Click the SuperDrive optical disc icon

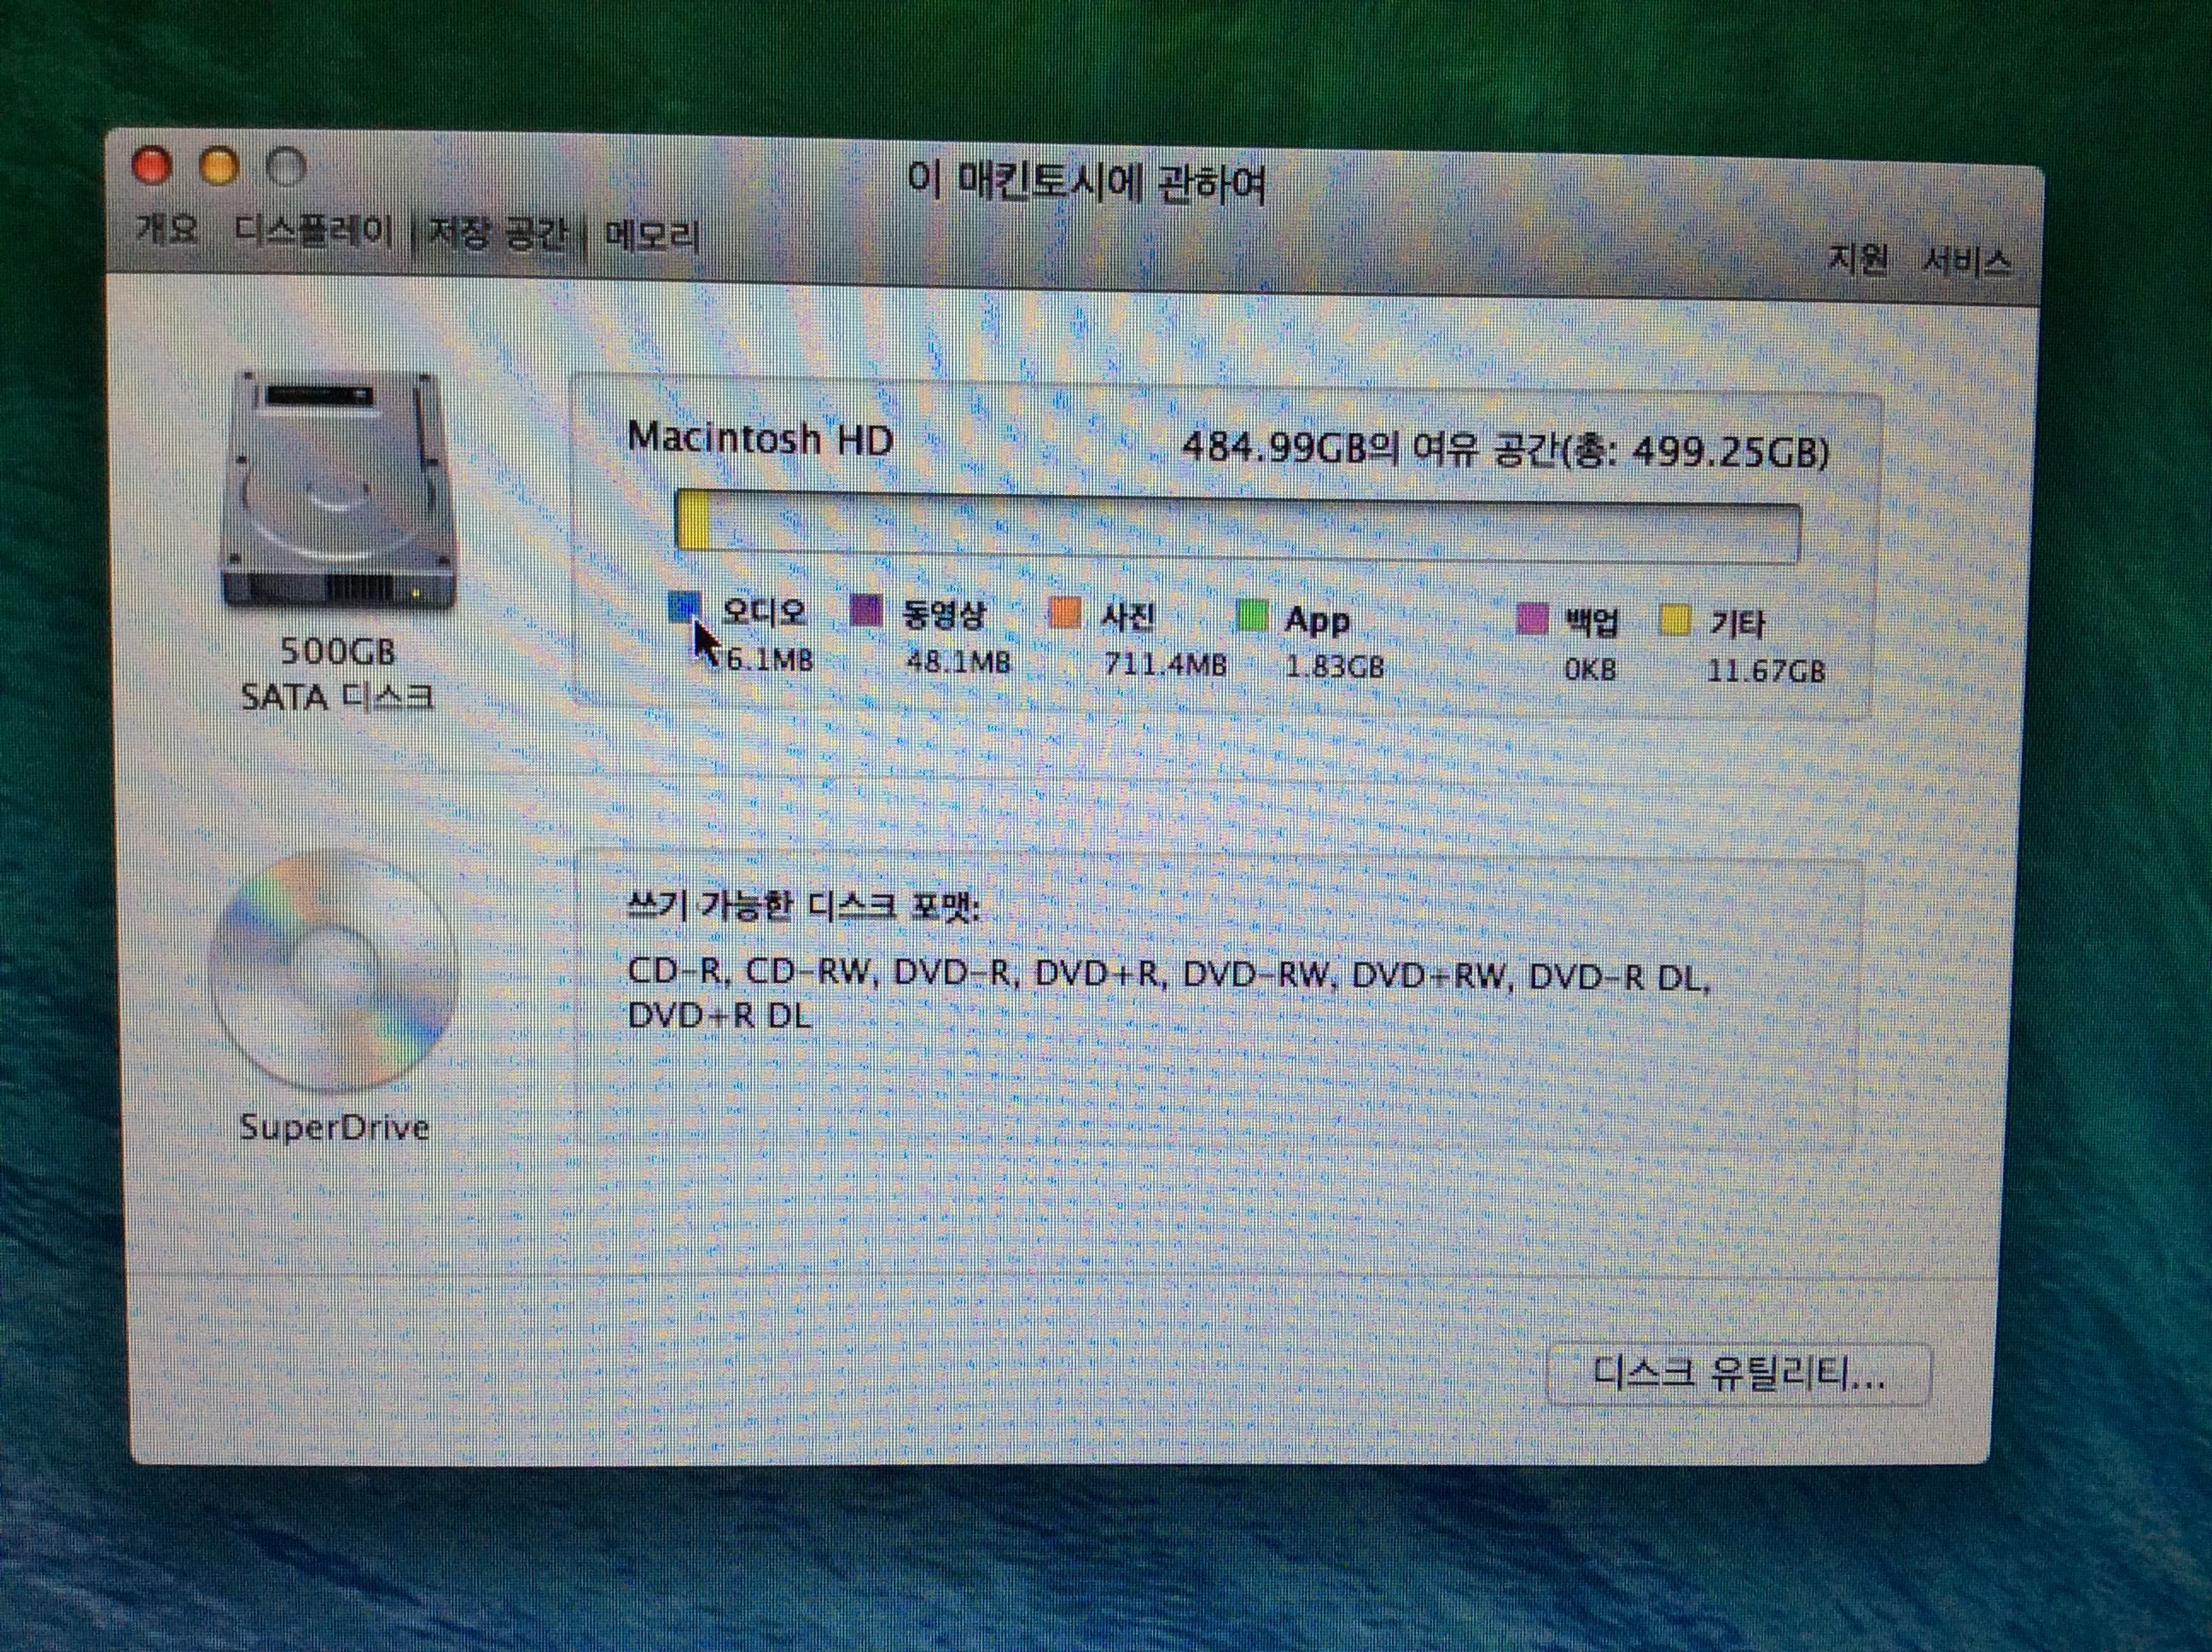(x=333, y=971)
